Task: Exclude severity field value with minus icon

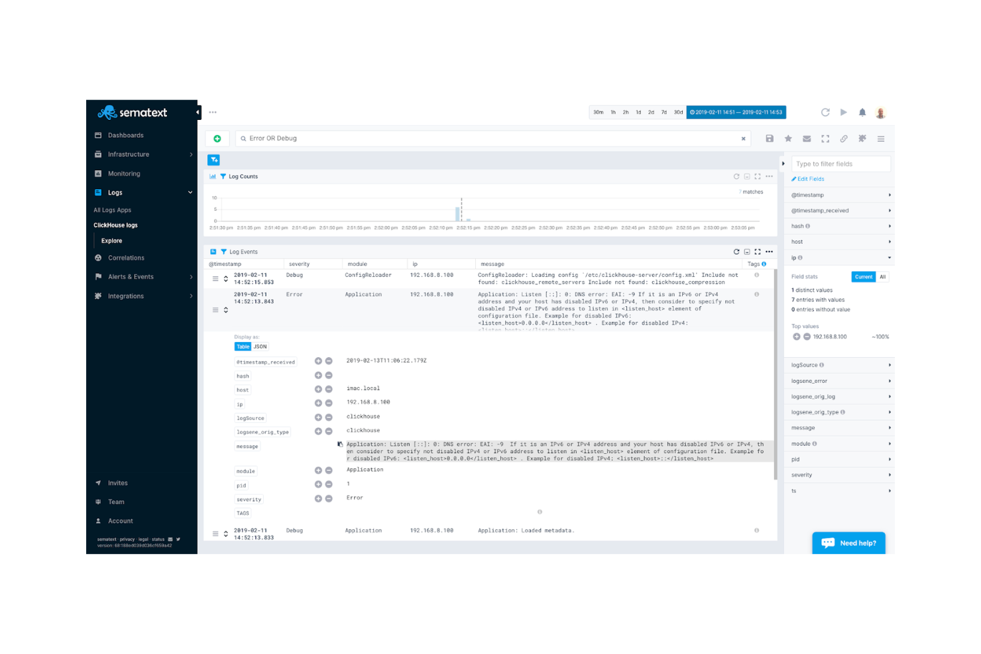Action: coord(328,498)
